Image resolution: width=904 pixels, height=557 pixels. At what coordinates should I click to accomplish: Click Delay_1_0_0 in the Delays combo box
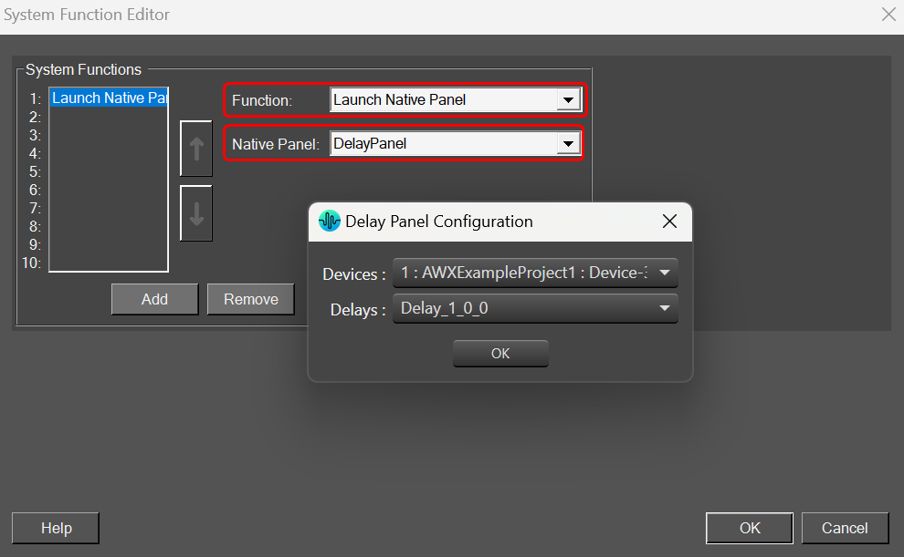click(x=444, y=308)
